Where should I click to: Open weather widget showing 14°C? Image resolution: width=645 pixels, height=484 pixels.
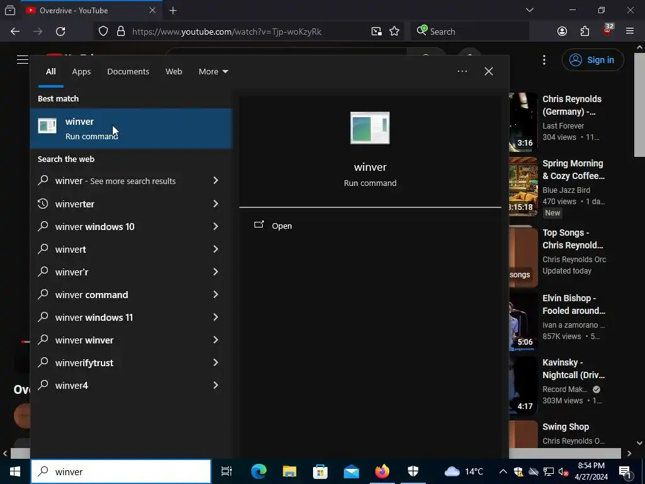point(464,471)
